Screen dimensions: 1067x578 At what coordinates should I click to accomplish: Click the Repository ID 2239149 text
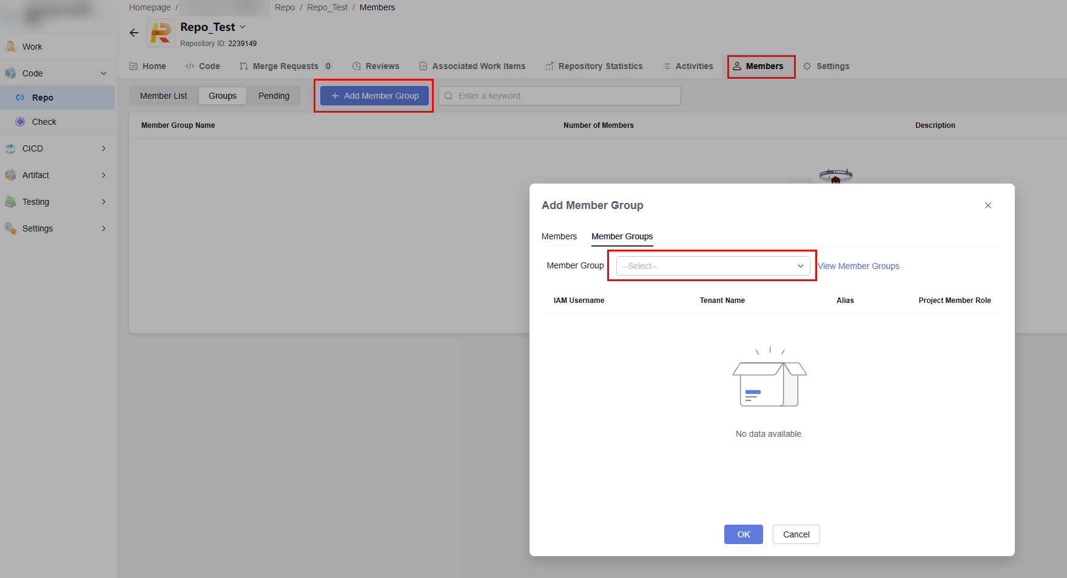tap(218, 44)
